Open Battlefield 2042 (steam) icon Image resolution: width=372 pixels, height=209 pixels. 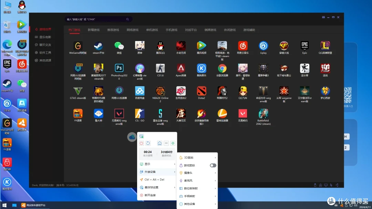point(263,117)
